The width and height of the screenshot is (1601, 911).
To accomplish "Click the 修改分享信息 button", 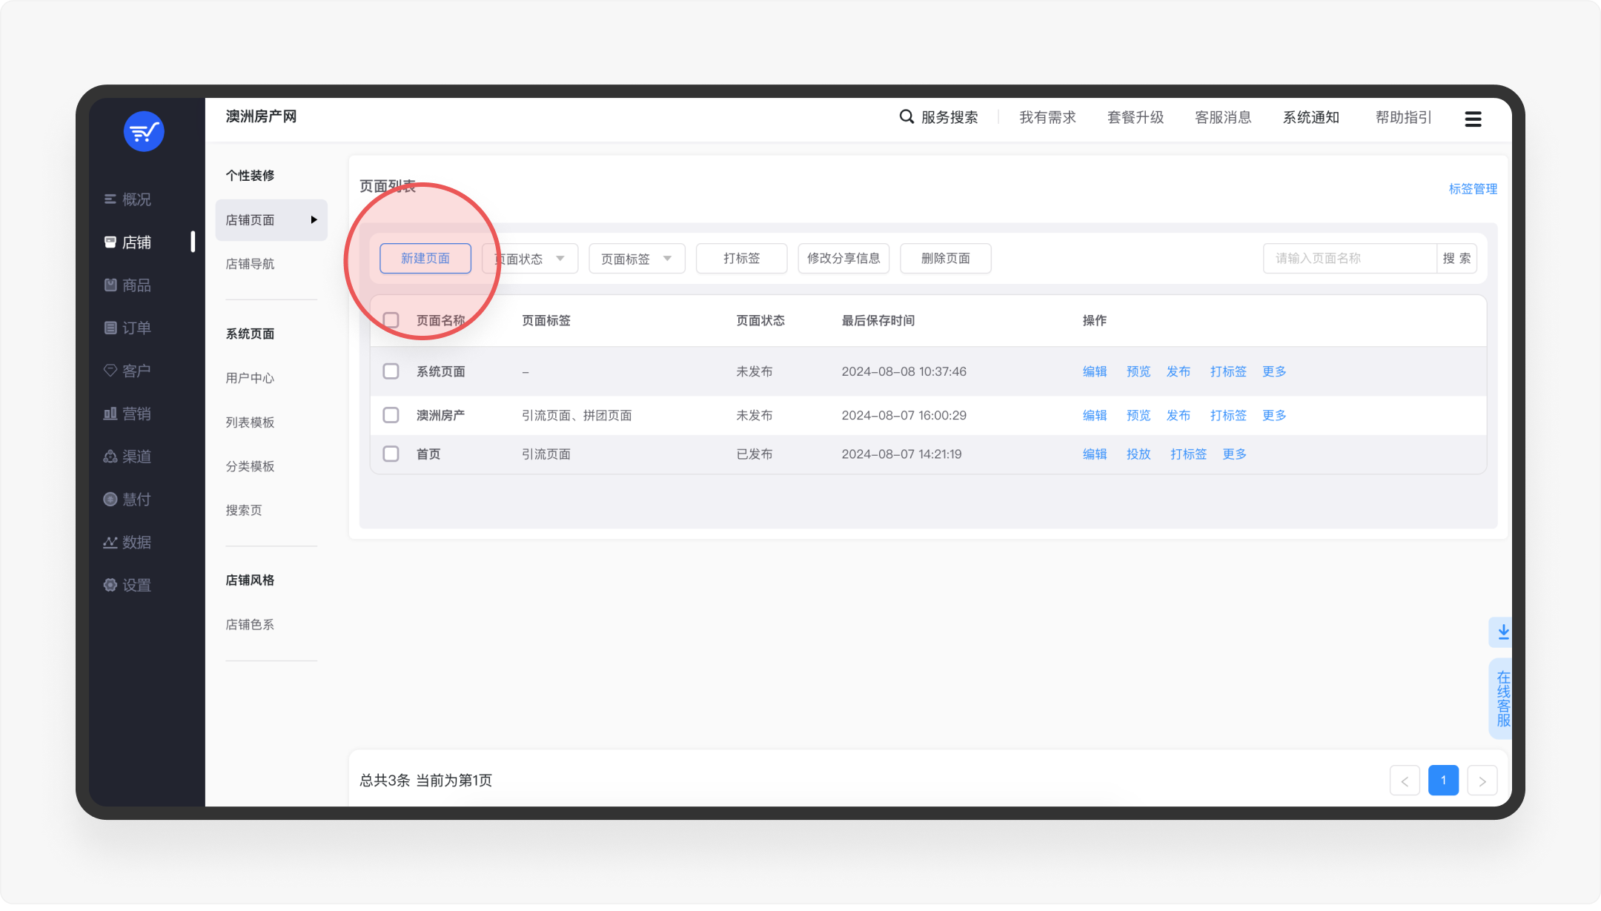I will tap(843, 259).
